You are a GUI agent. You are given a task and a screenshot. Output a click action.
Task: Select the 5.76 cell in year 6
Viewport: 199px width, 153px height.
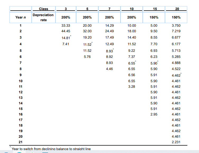87,57
